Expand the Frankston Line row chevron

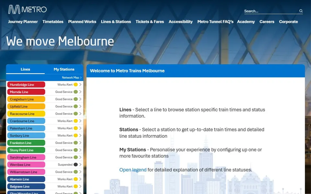(x=80, y=143)
